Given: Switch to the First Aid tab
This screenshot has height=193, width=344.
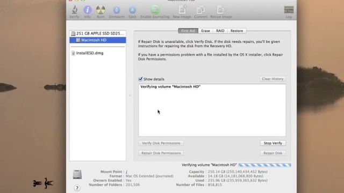Looking at the screenshot, I should 188,31.
